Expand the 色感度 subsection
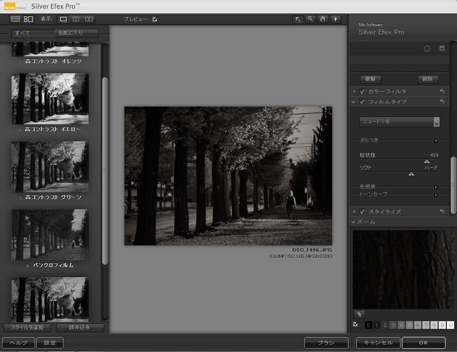The height and width of the screenshot is (352, 457). [436, 187]
